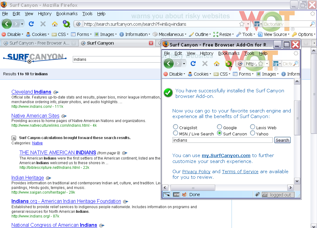
Task: Reload the page in main Firefox window
Action: (31, 24)
